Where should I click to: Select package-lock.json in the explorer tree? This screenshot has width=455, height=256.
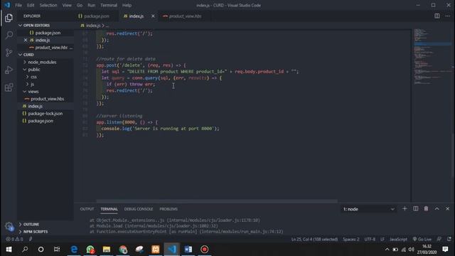(45, 114)
